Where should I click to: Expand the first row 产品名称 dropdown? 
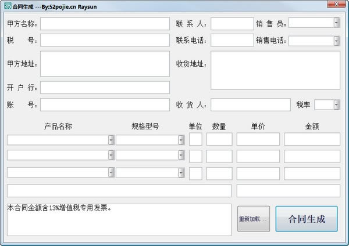coord(111,140)
